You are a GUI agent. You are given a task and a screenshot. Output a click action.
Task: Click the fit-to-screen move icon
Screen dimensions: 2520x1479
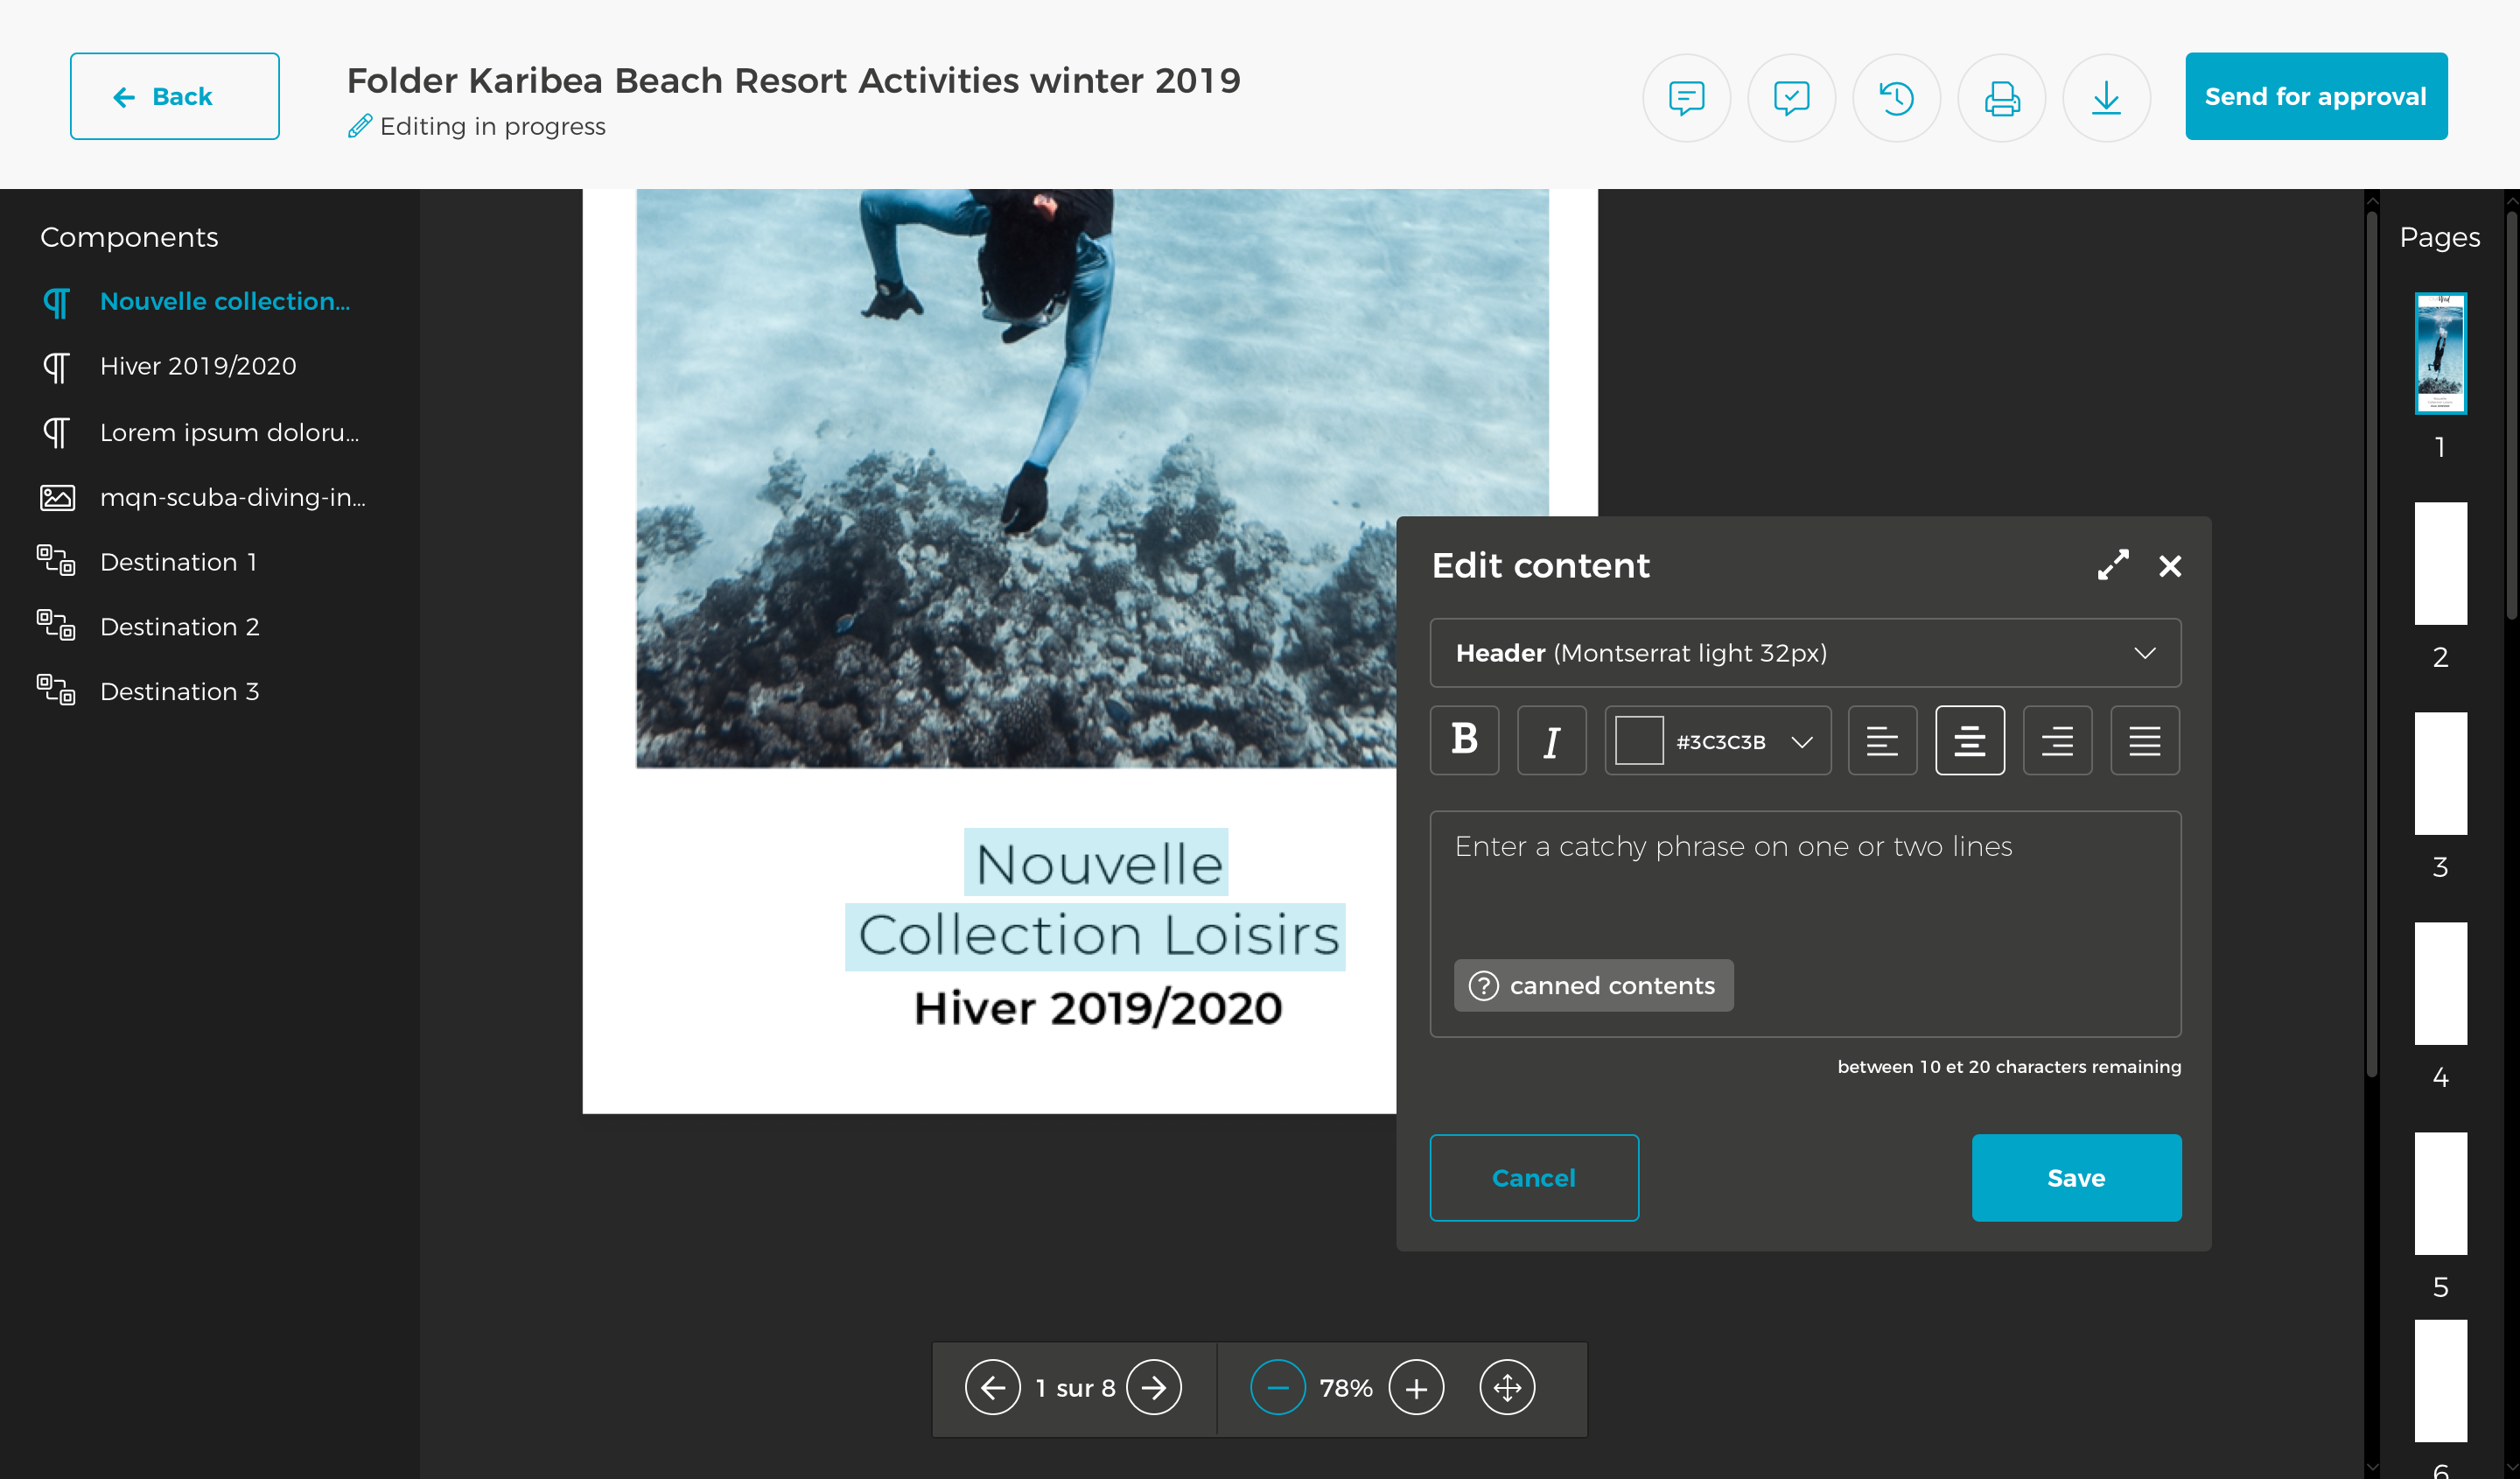pos(1506,1387)
